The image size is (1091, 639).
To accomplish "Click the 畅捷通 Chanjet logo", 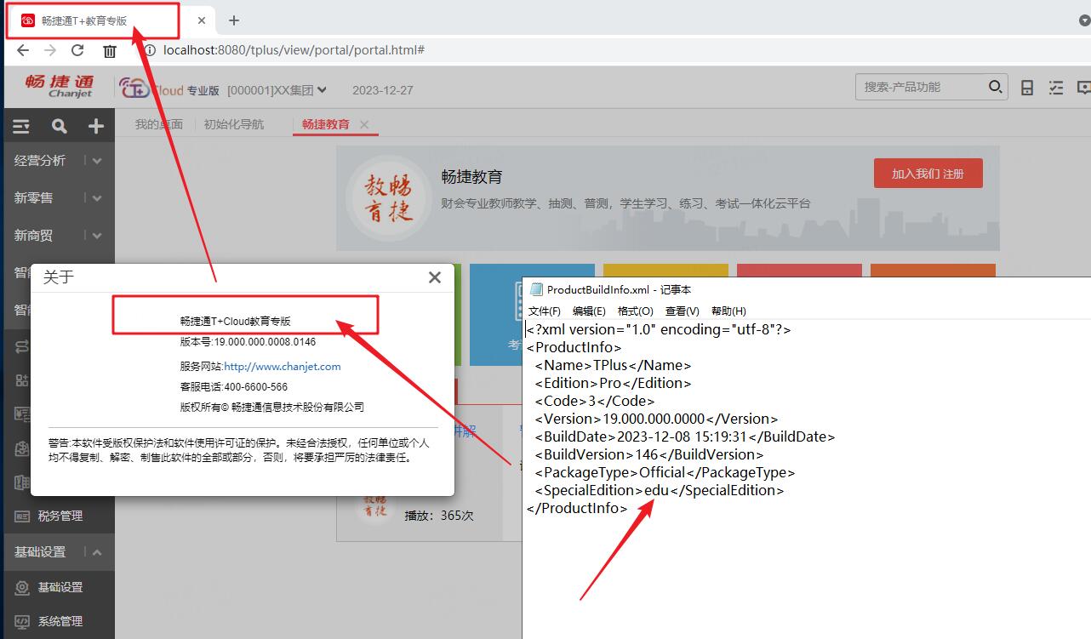I will click(59, 86).
